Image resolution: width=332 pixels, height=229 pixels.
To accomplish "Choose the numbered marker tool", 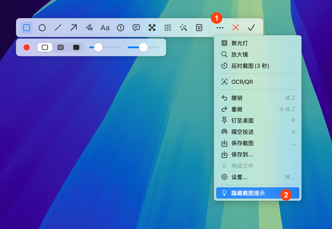I will click(121, 28).
